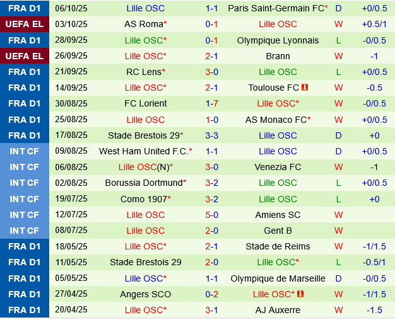The image size is (395, 320).
Task: Open the Como 1907 team link
Action: [143, 199]
